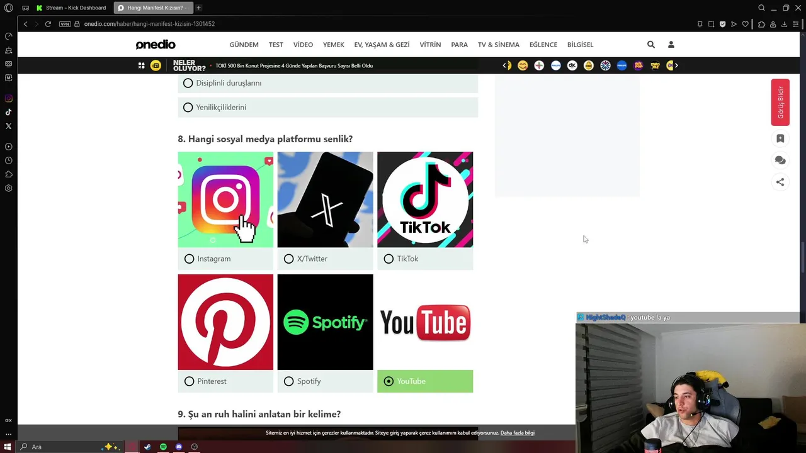The width and height of the screenshot is (806, 453).
Task: Pin the page using the pin icon
Action: (x=700, y=24)
